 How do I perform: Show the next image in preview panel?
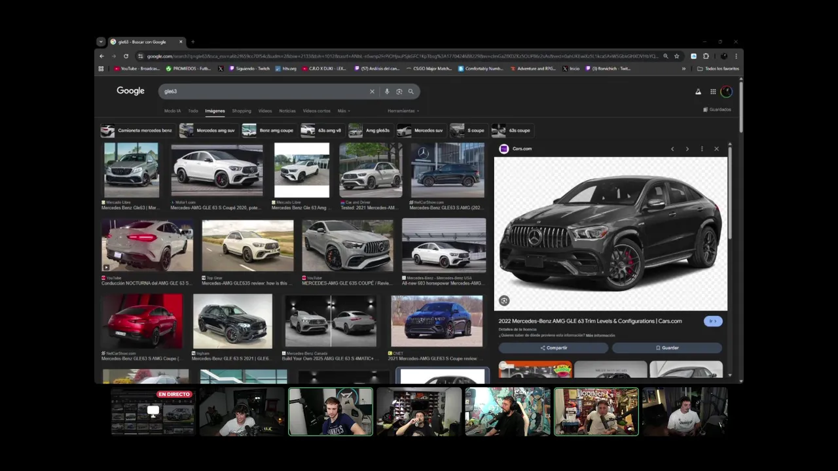[x=687, y=149]
